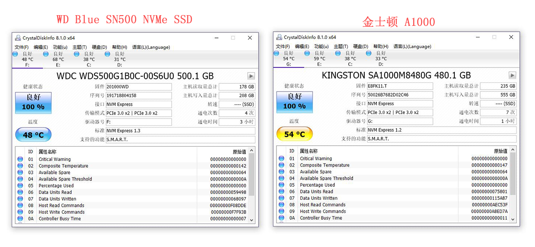535x247 pixels.
Task: Click power-on count 7 次
Action: (x=498, y=112)
